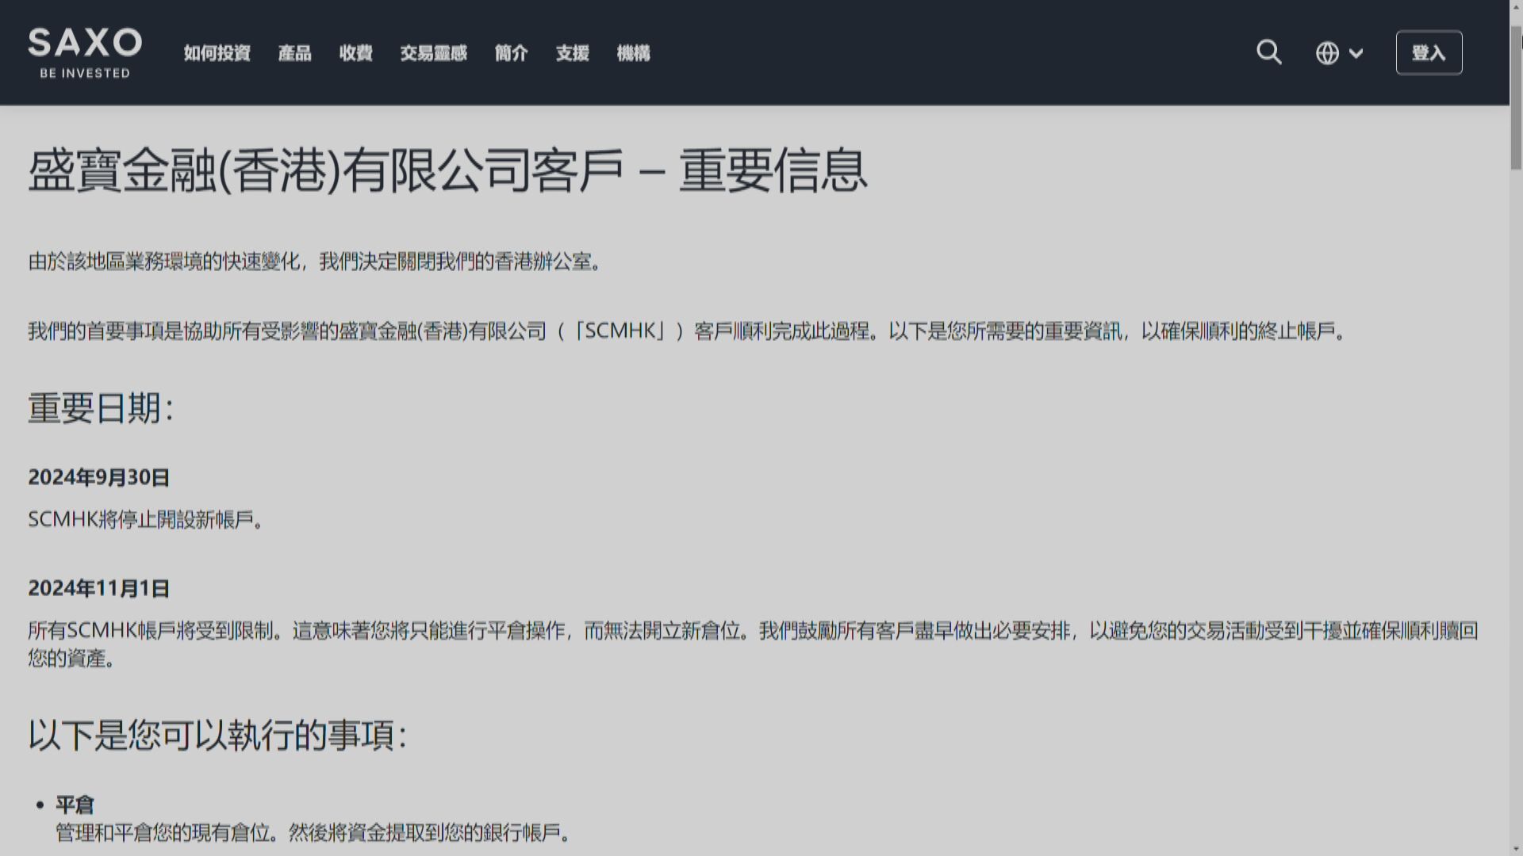The image size is (1523, 856).
Task: Open the 產品 menu
Action: (294, 53)
